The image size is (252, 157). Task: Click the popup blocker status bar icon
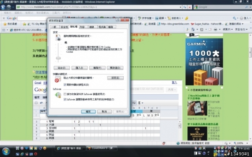click(164, 143)
